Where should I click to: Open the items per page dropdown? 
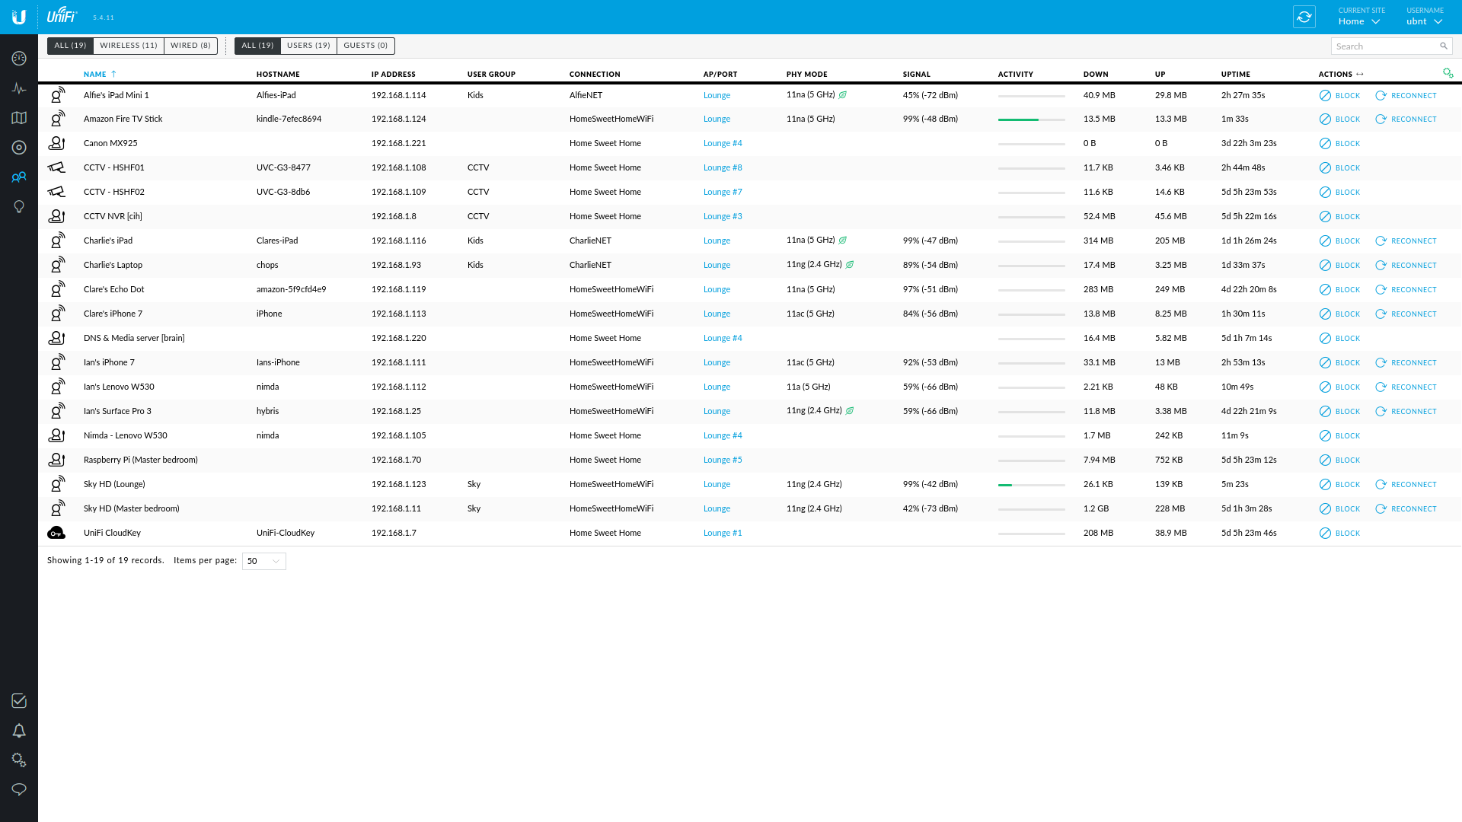coord(263,561)
